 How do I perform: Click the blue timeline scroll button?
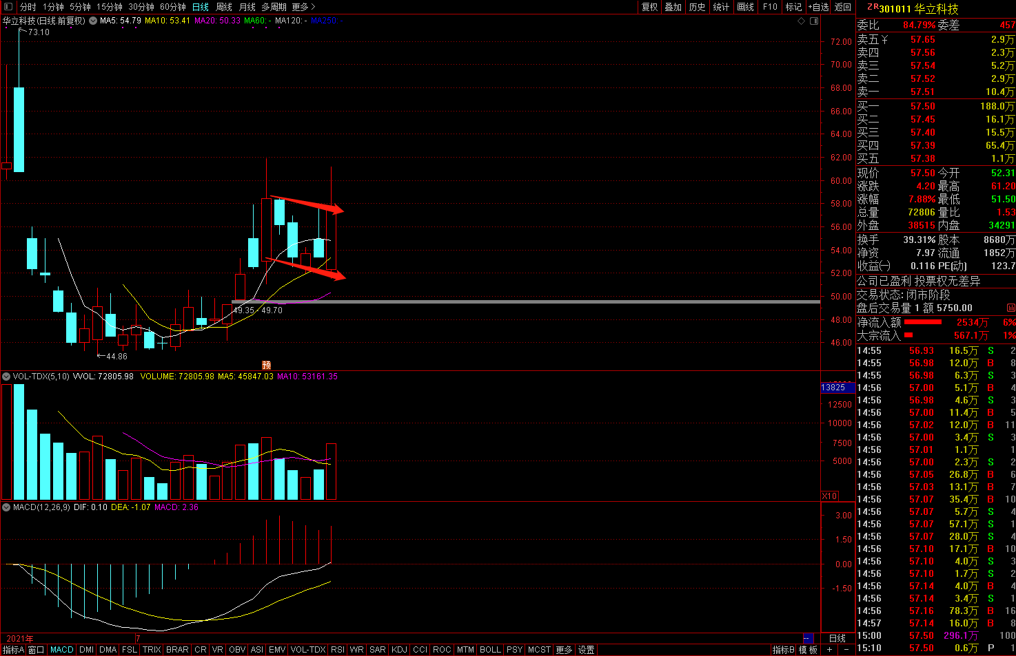point(808,638)
